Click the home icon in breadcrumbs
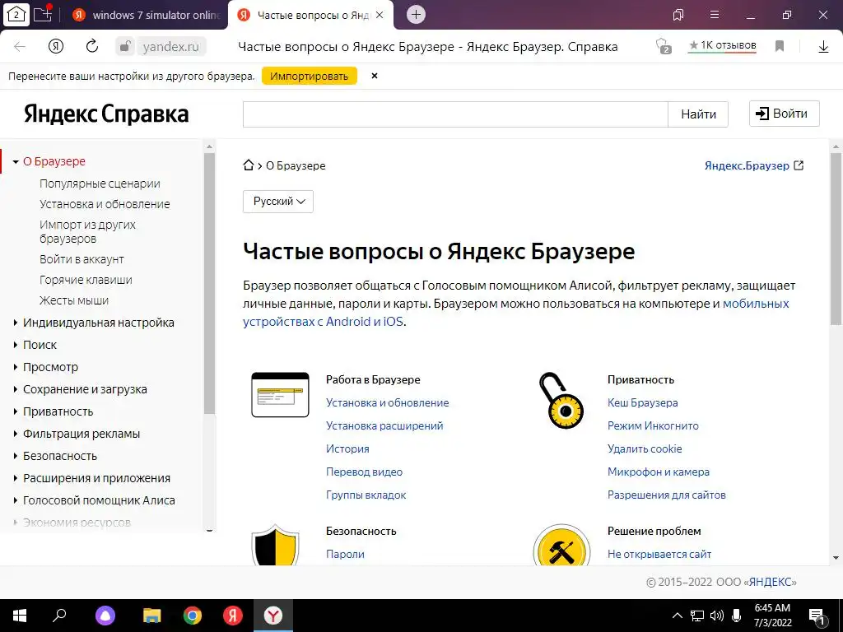 pyautogui.click(x=249, y=165)
